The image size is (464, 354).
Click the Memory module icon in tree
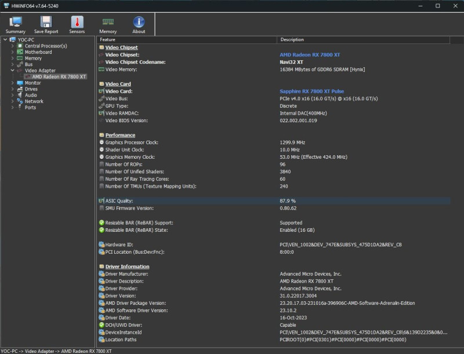(x=20, y=58)
